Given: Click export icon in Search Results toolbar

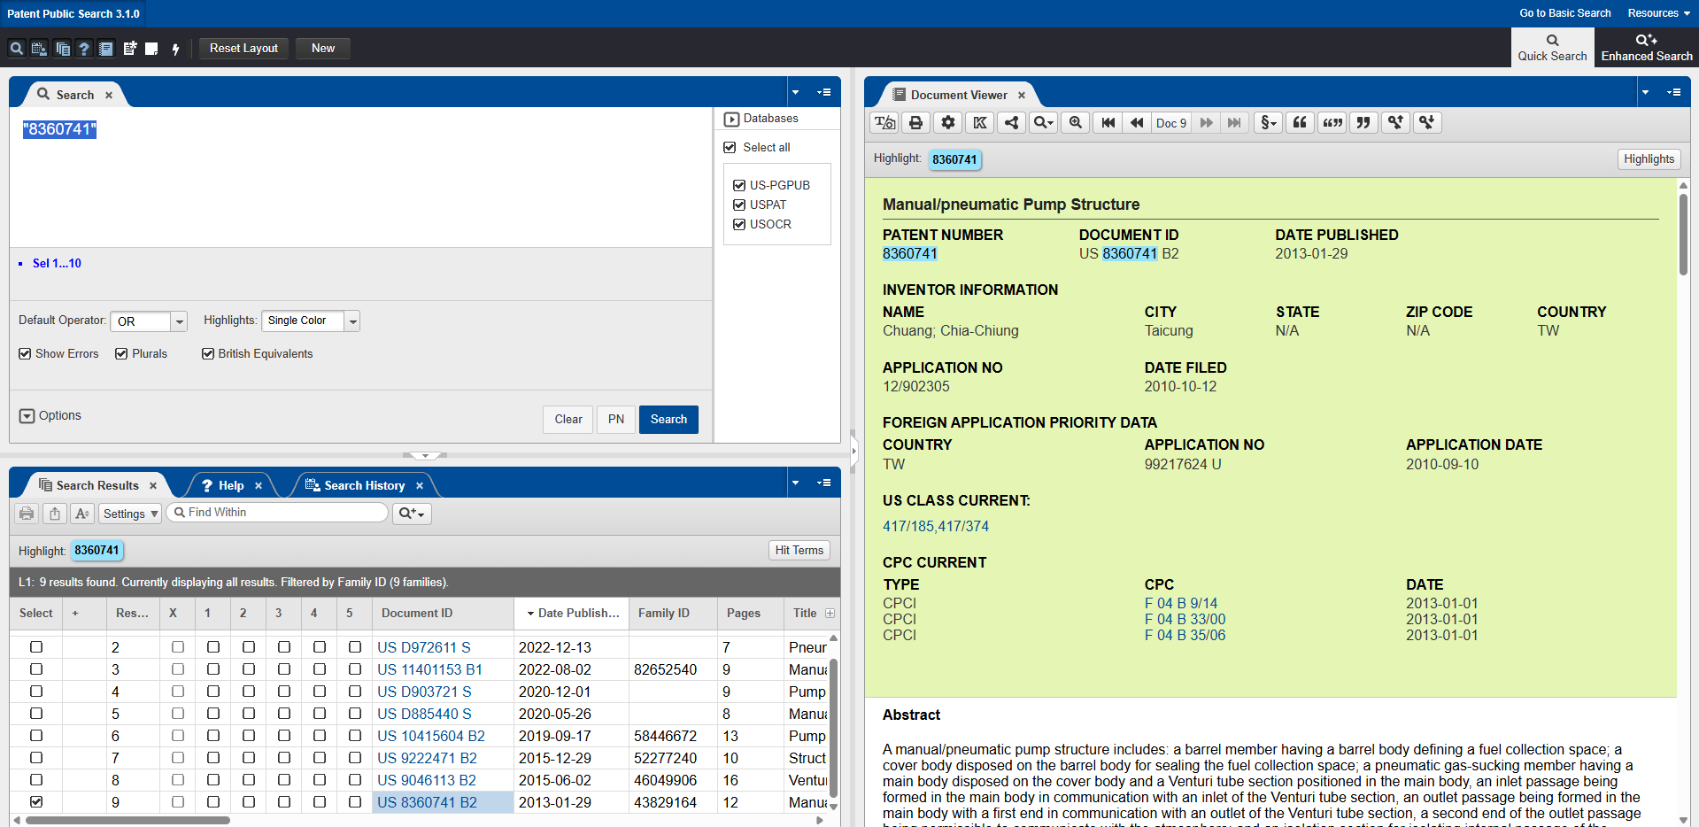Looking at the screenshot, I should pyautogui.click(x=55, y=514).
